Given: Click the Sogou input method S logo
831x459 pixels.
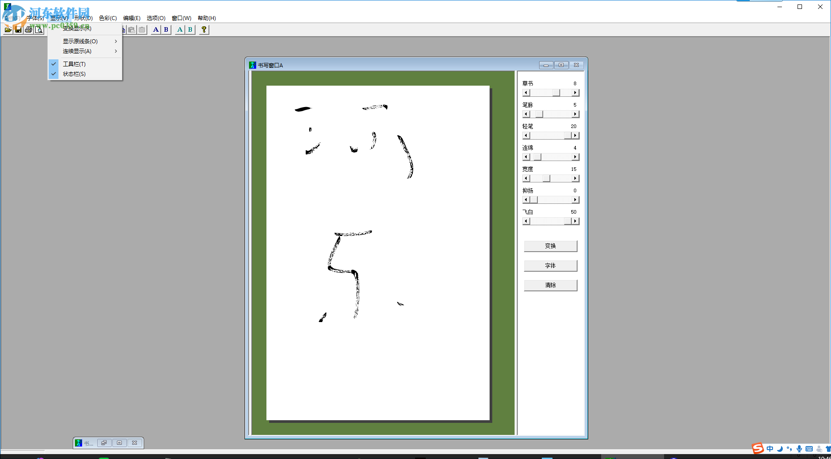Looking at the screenshot, I should [x=758, y=448].
